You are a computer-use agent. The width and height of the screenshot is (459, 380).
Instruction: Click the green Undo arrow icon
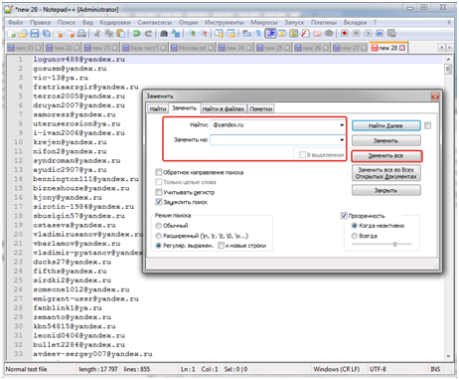[x=136, y=33]
